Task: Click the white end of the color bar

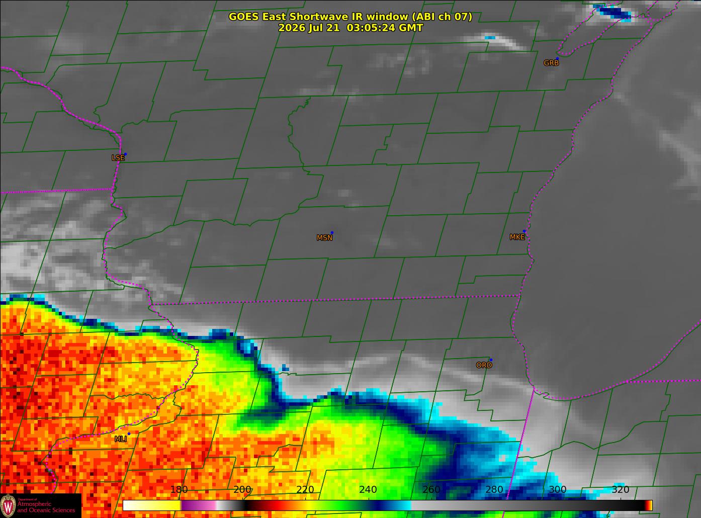Action: pyautogui.click(x=151, y=505)
